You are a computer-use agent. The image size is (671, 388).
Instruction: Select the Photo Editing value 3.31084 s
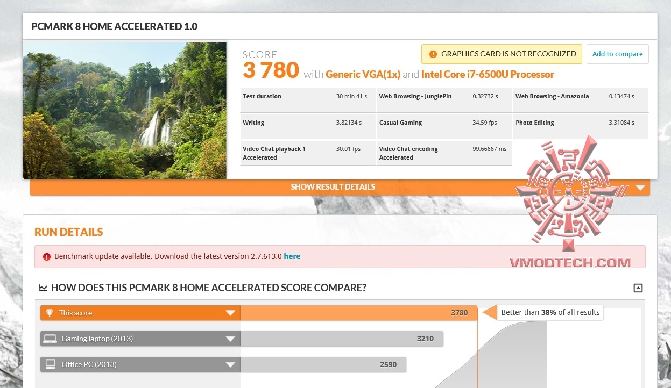pos(621,123)
